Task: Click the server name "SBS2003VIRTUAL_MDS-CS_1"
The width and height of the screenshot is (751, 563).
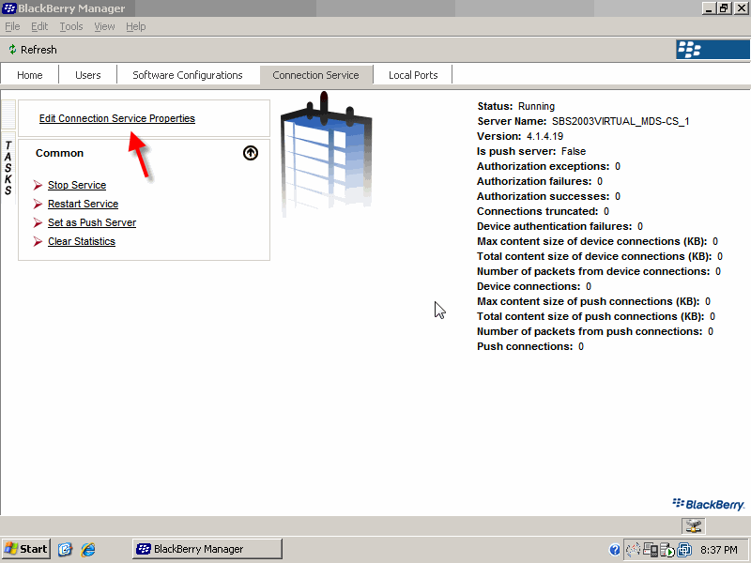Action: point(621,121)
